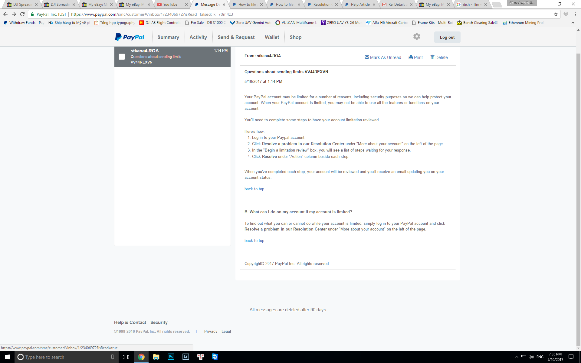Show hidden system tray icons
The image size is (581, 363).
(516, 357)
